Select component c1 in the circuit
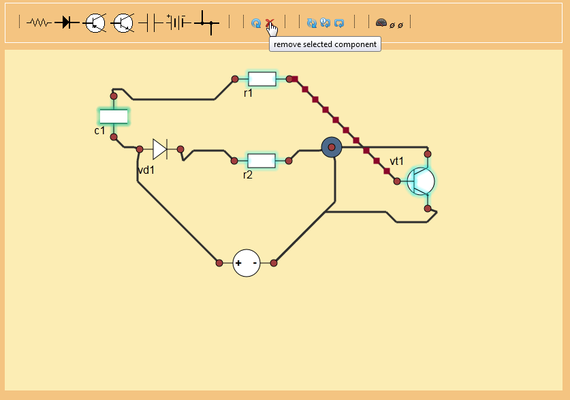The height and width of the screenshot is (400, 570). coord(114,117)
